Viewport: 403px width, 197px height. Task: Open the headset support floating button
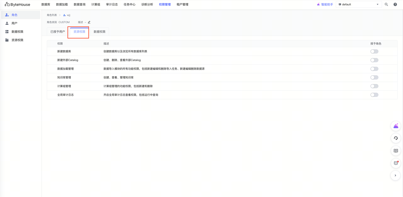tap(396, 138)
